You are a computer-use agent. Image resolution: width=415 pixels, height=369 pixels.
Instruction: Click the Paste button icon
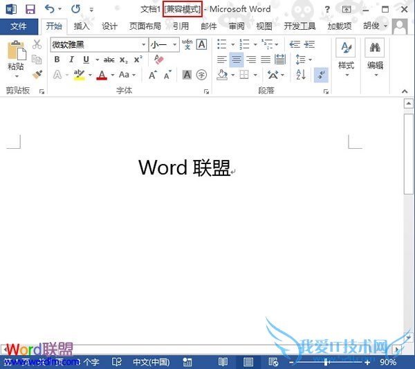(15, 51)
